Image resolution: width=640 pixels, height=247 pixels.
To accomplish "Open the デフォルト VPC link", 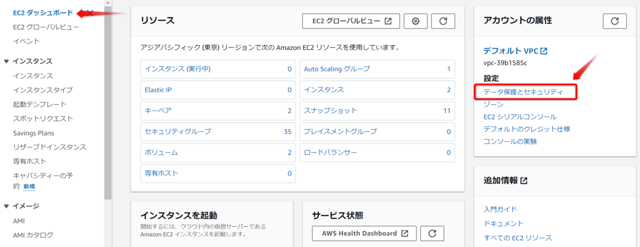I will 515,51.
